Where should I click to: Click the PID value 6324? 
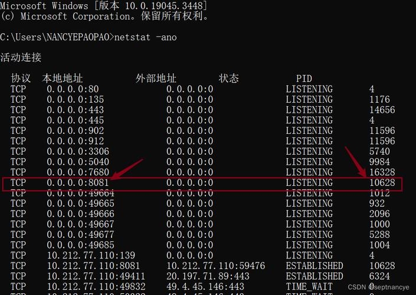379,276
